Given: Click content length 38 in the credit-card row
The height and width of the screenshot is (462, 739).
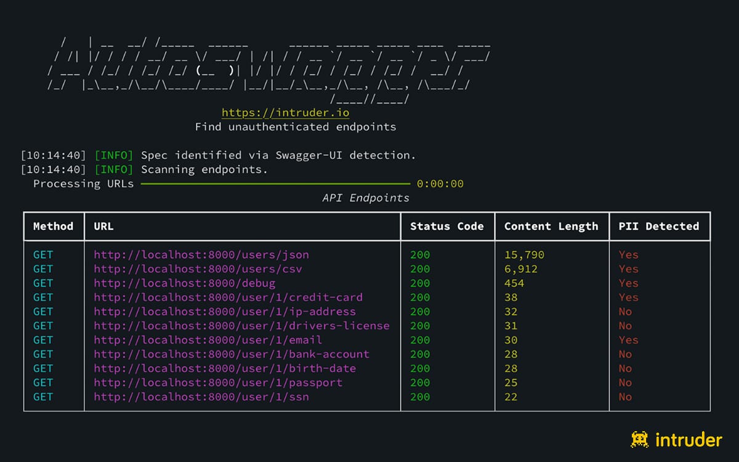Looking at the screenshot, I should click(511, 297).
